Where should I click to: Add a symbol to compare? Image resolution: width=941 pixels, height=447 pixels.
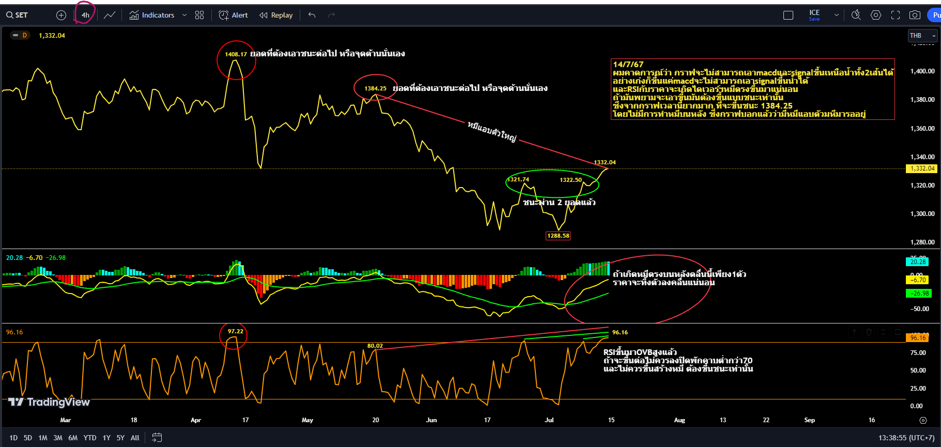(x=61, y=15)
